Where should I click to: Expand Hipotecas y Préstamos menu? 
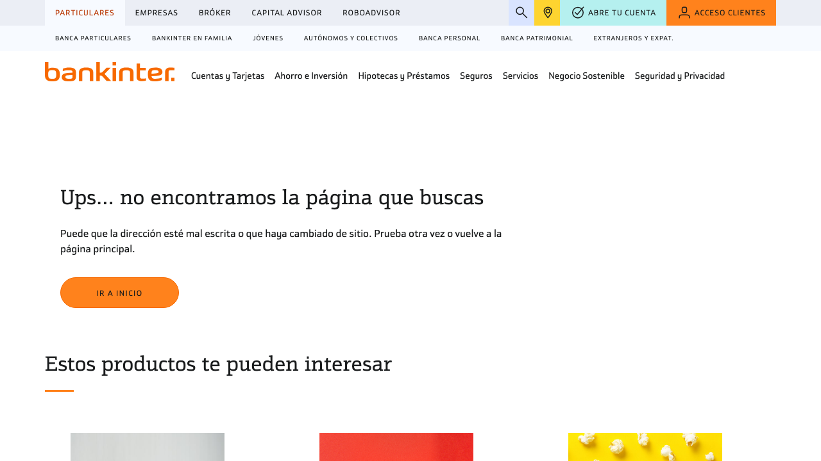pos(404,76)
